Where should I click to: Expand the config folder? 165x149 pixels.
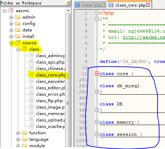click(x=11, y=24)
